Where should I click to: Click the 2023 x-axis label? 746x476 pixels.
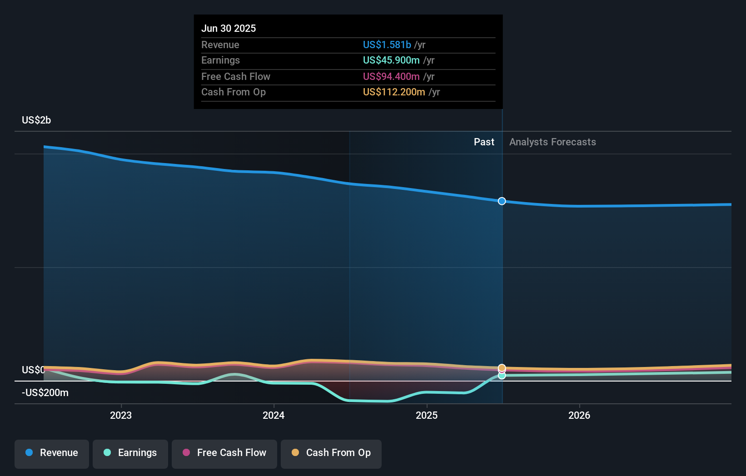click(121, 415)
